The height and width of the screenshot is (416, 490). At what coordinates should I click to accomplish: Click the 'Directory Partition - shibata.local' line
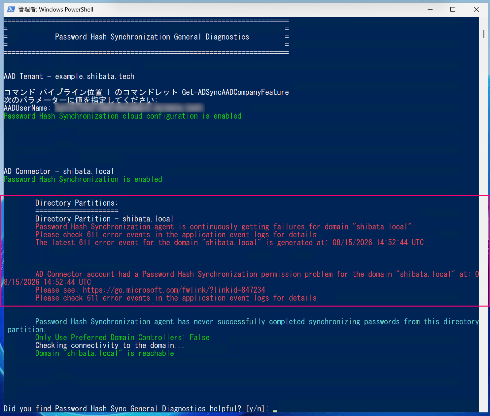pos(104,219)
